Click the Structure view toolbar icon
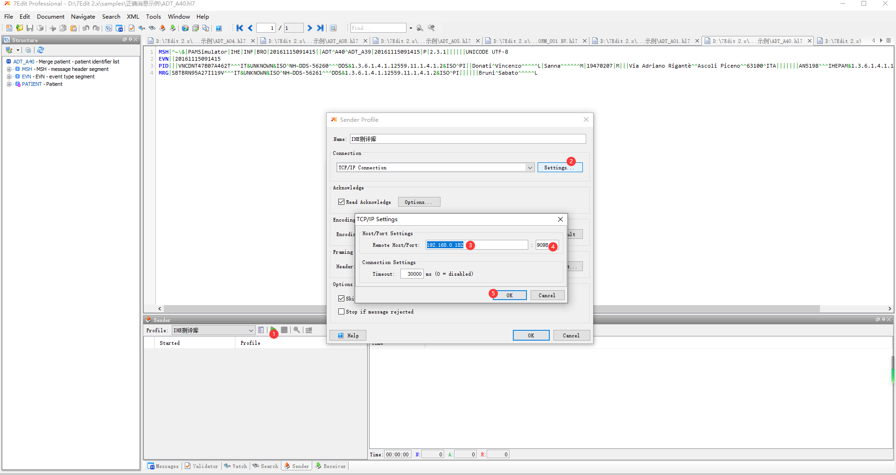The height and width of the screenshot is (475, 896). point(109,28)
